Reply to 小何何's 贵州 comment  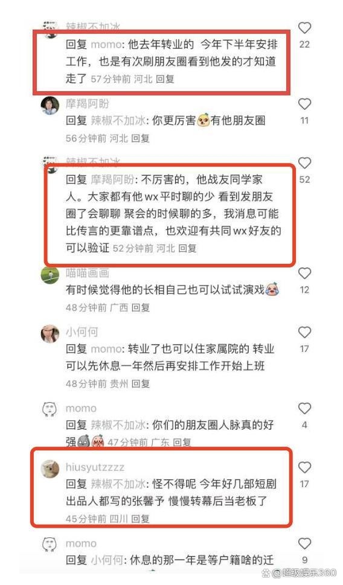coord(141,383)
